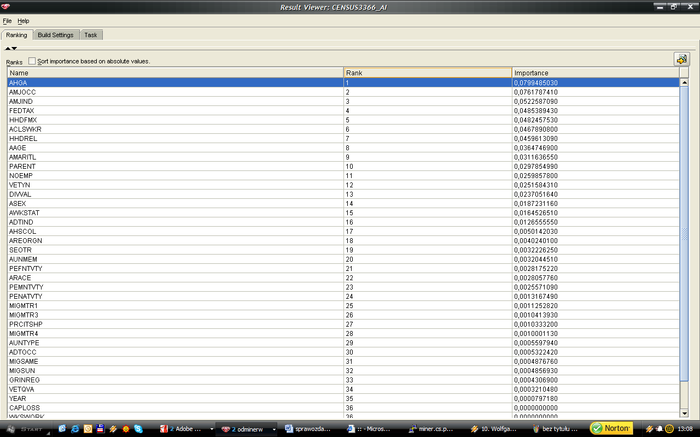Collapse panel with the up triangle arrow
Screen dimensions: 700x437
tap(8, 49)
